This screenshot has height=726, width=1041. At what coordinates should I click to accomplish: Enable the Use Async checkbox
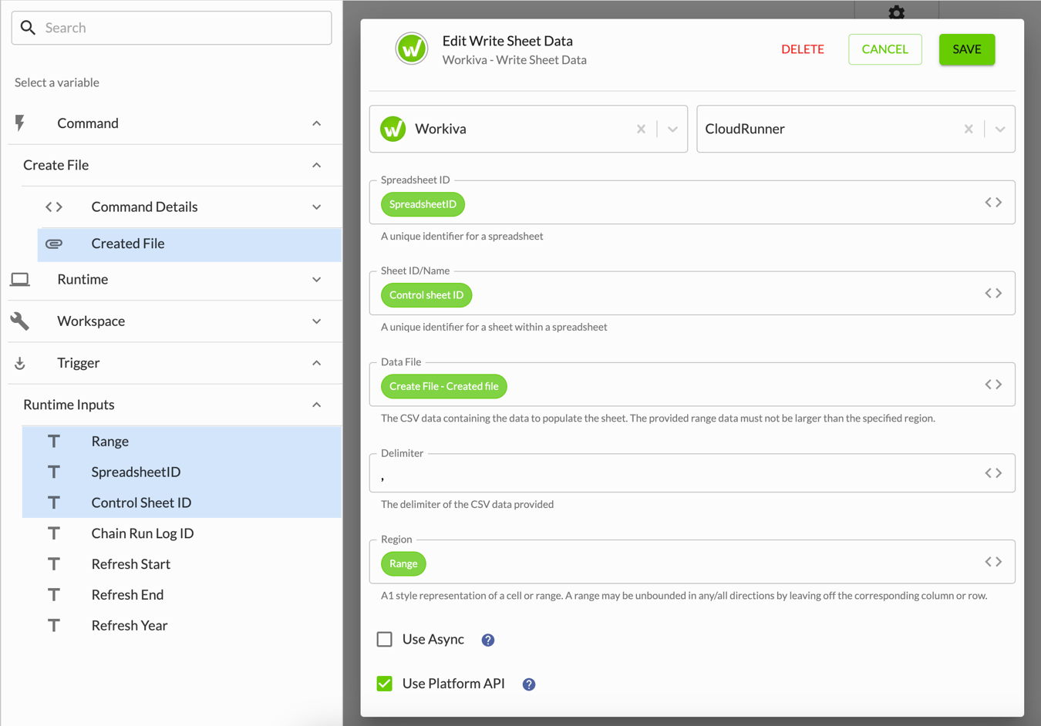(385, 640)
